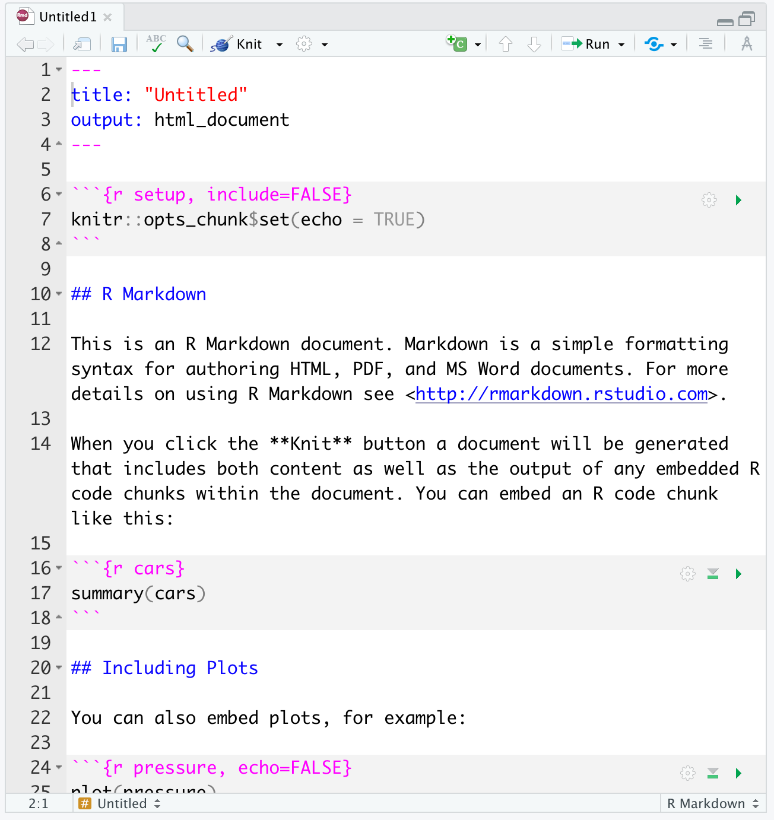The height and width of the screenshot is (820, 774).
Task: Click the "## Including Plots" heading
Action: (x=164, y=668)
